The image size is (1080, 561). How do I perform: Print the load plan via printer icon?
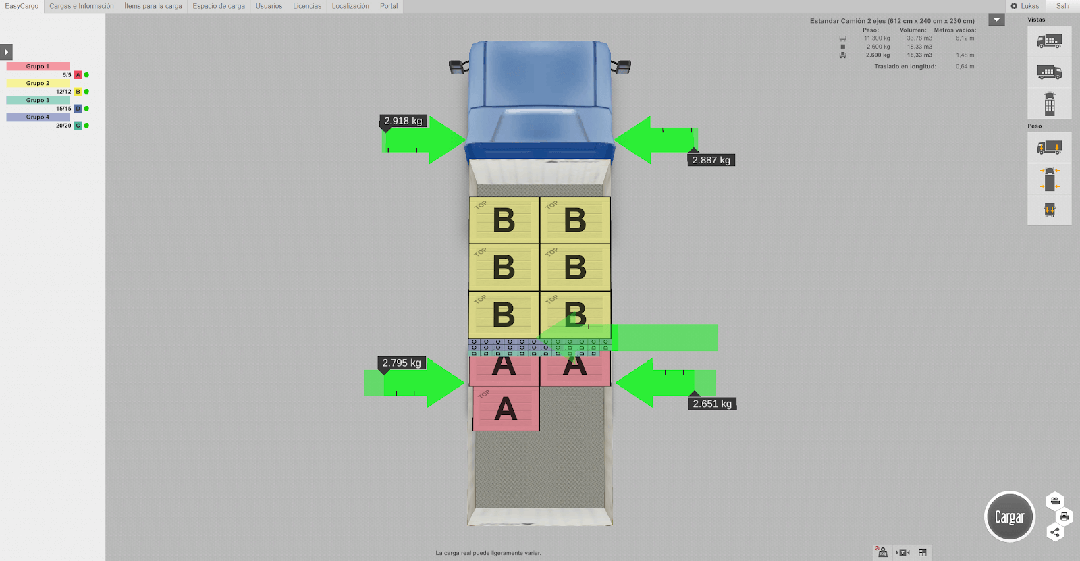coord(1064,517)
